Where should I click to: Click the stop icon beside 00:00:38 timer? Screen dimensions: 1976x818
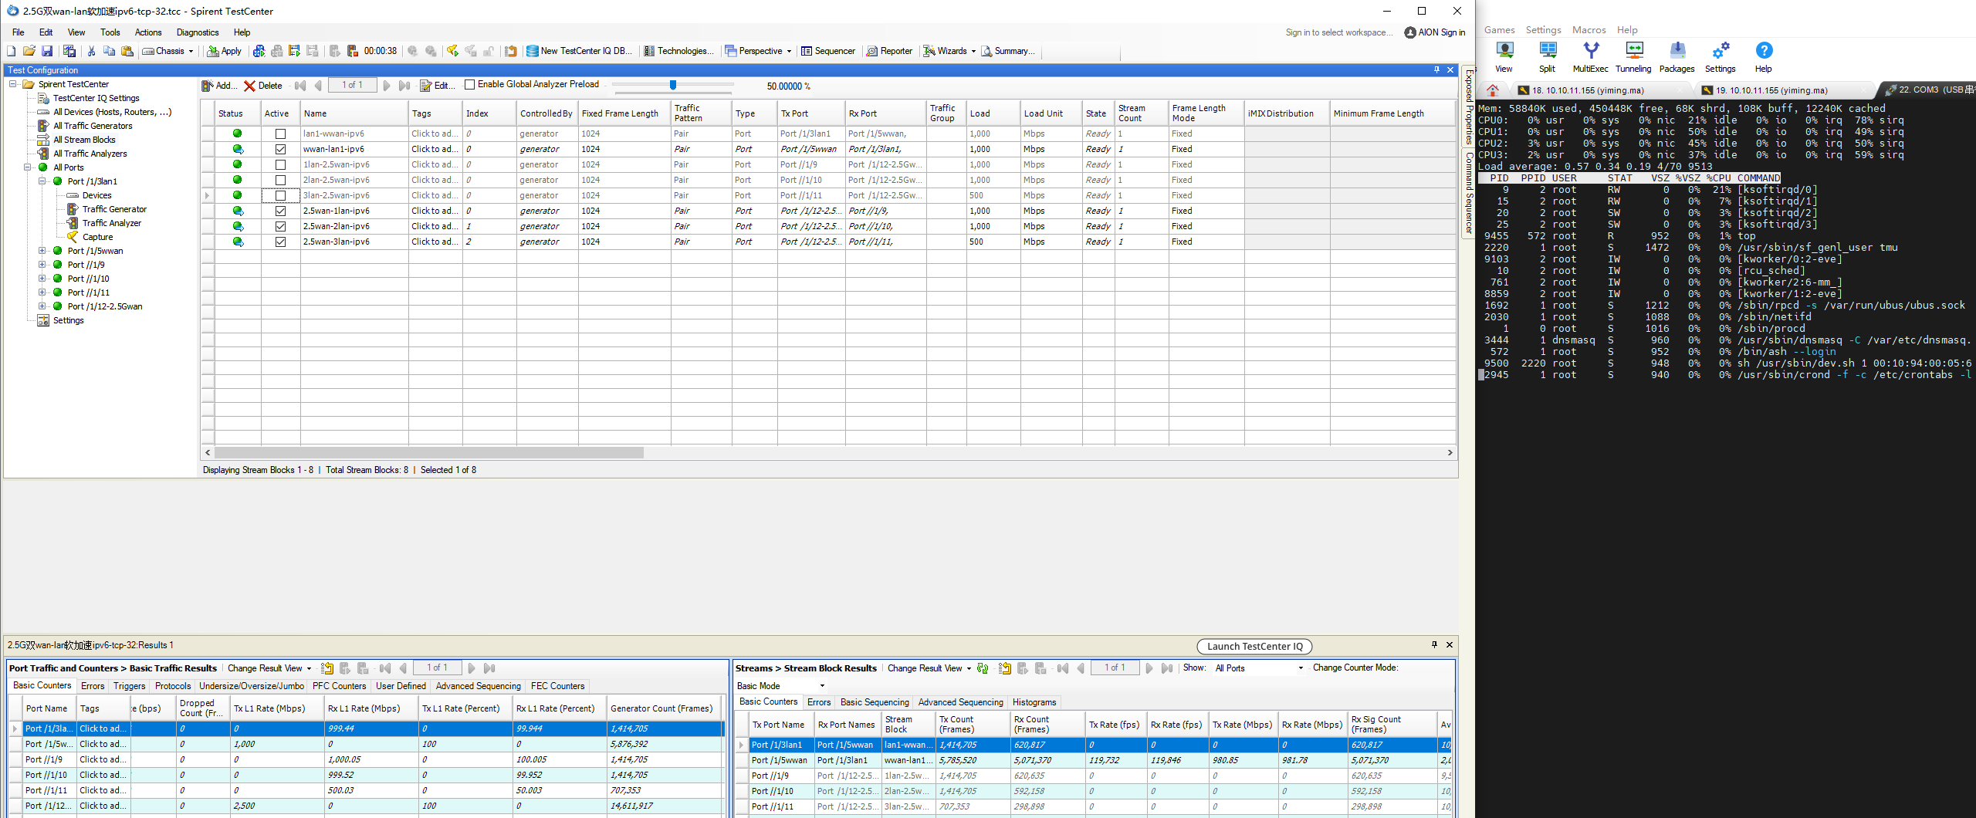[352, 51]
